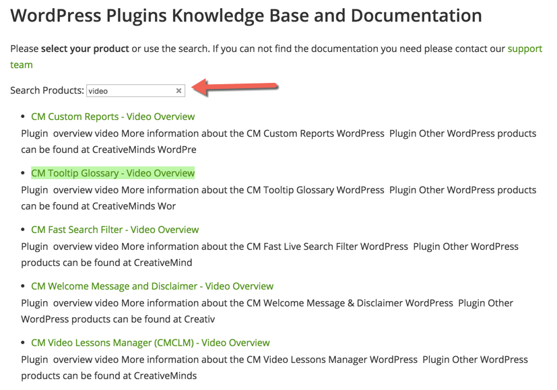Click the bullet before CM Fast Search Filter
The image size is (557, 390).
[24, 230]
